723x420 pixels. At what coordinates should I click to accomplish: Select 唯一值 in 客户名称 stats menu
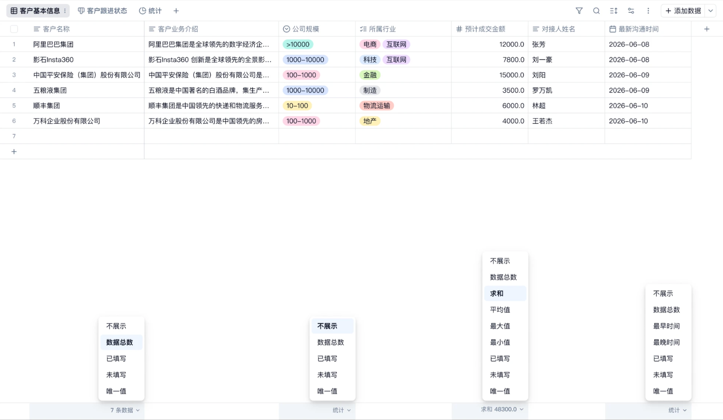(121, 391)
